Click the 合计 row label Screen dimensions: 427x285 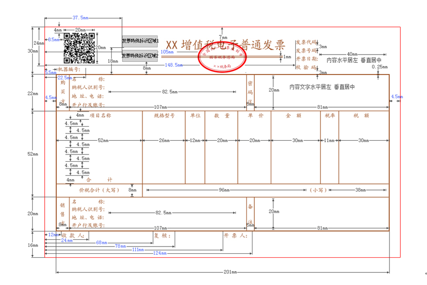click(99, 180)
